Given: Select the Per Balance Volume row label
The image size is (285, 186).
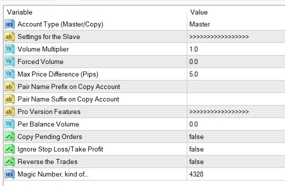Looking at the screenshot, I should [48, 124].
